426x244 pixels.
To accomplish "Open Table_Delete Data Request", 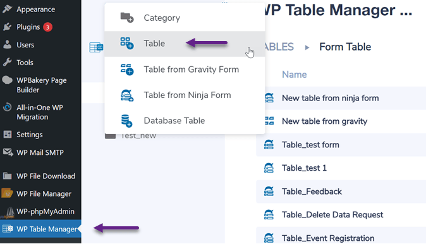I will tap(332, 215).
